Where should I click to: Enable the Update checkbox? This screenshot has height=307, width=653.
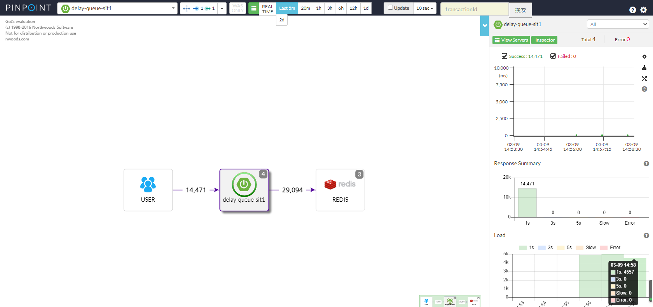pyautogui.click(x=390, y=7)
